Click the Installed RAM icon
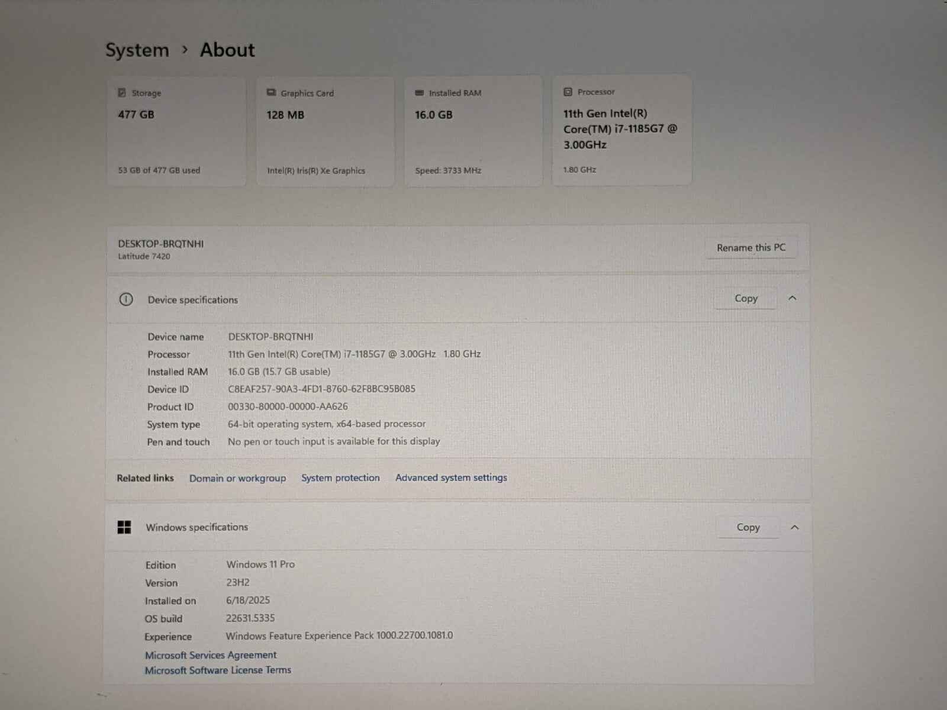947x710 pixels. (420, 93)
